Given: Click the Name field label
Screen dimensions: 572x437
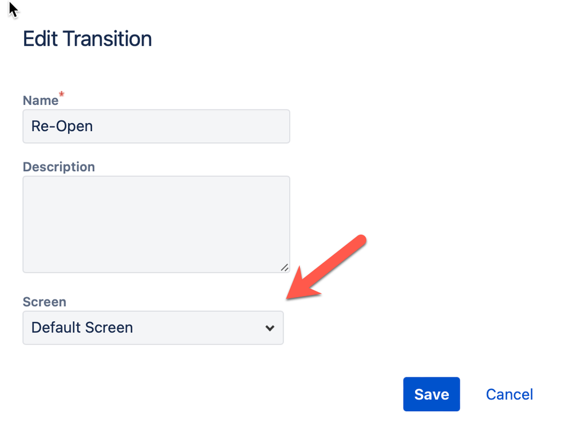Looking at the screenshot, I should coord(41,100).
